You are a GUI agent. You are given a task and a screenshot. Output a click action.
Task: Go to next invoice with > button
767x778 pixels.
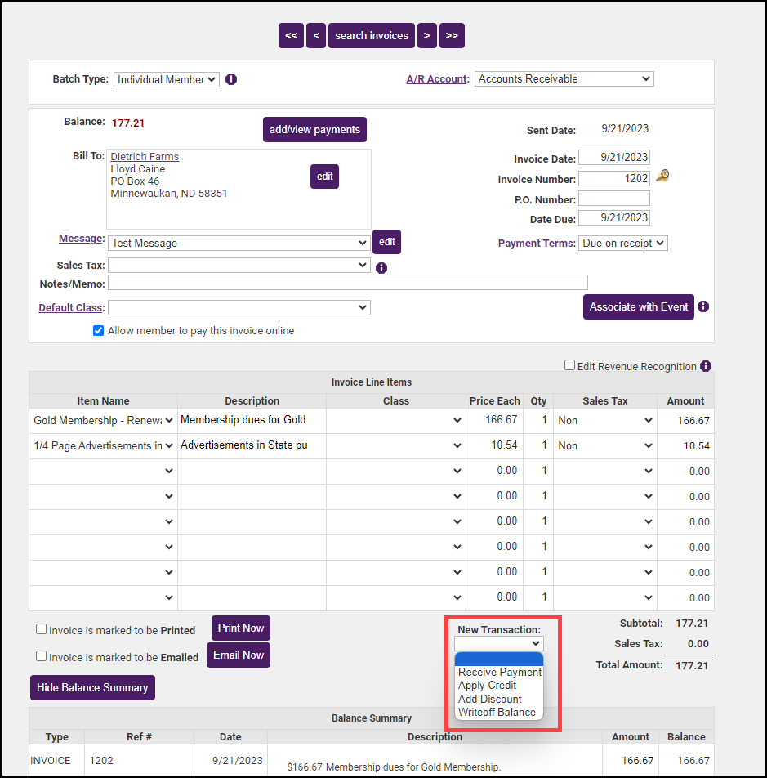426,36
